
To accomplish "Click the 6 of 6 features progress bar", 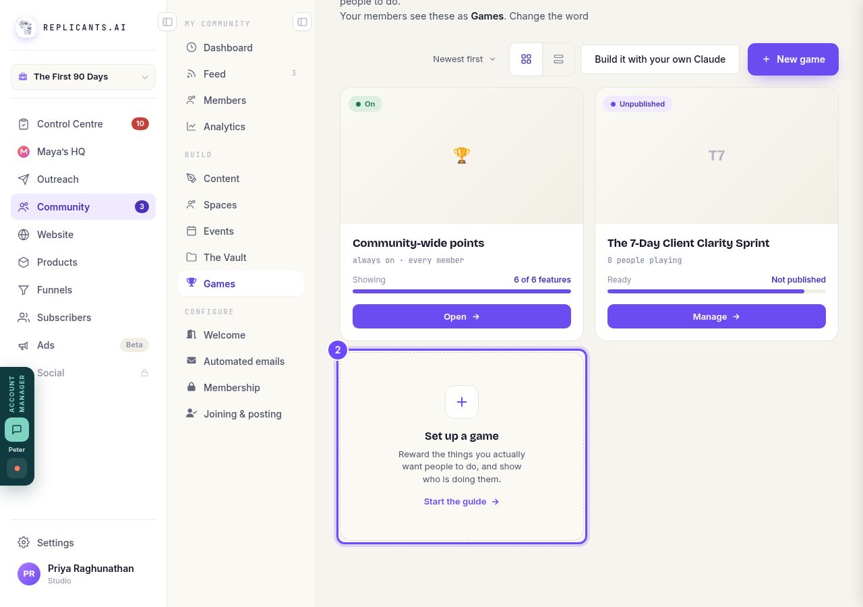I will click(x=462, y=291).
